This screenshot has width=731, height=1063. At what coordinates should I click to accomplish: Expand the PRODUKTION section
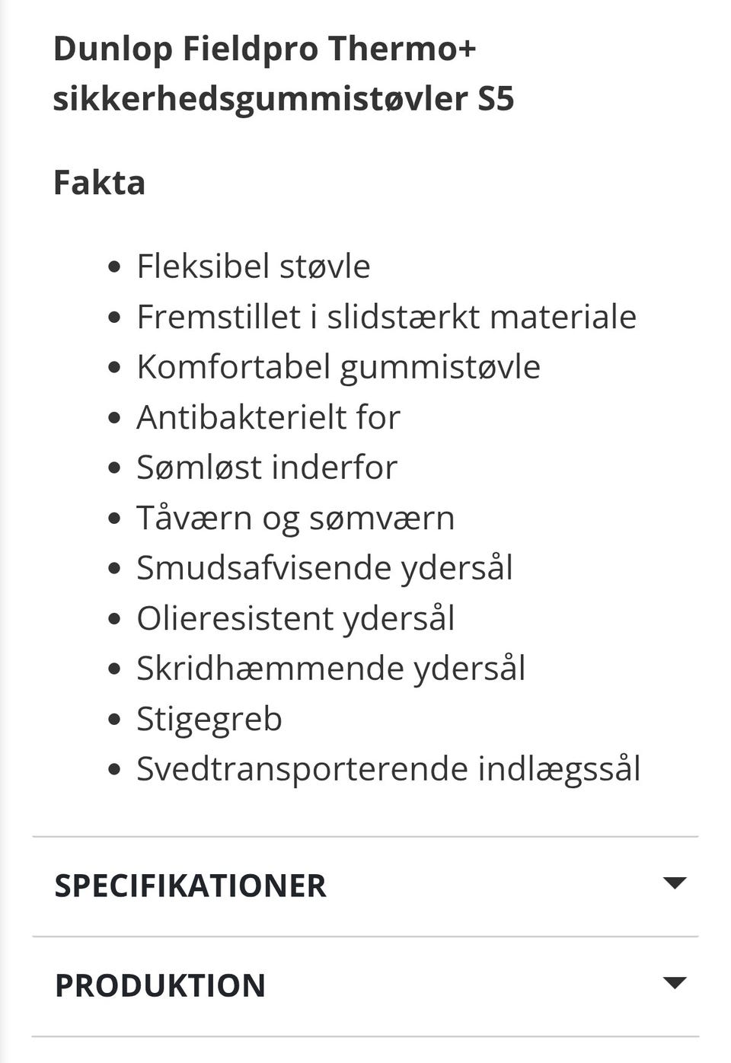[x=365, y=985]
